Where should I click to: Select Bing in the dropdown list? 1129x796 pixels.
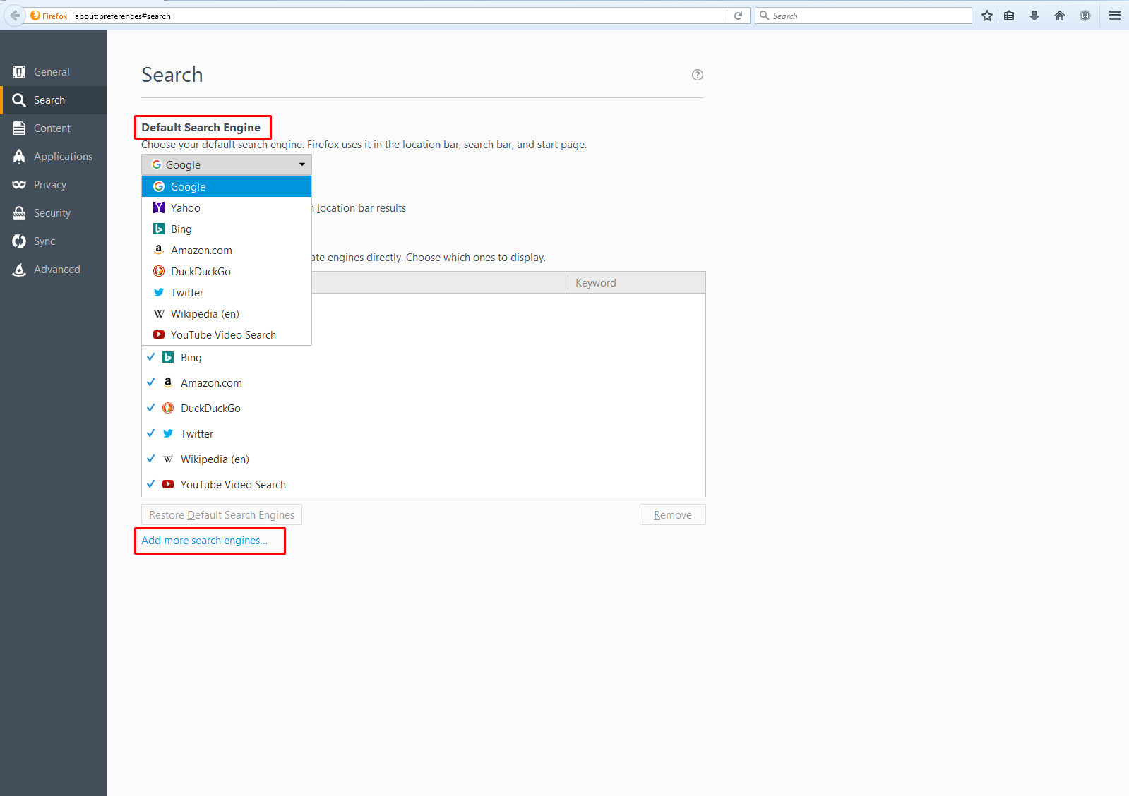pos(227,229)
